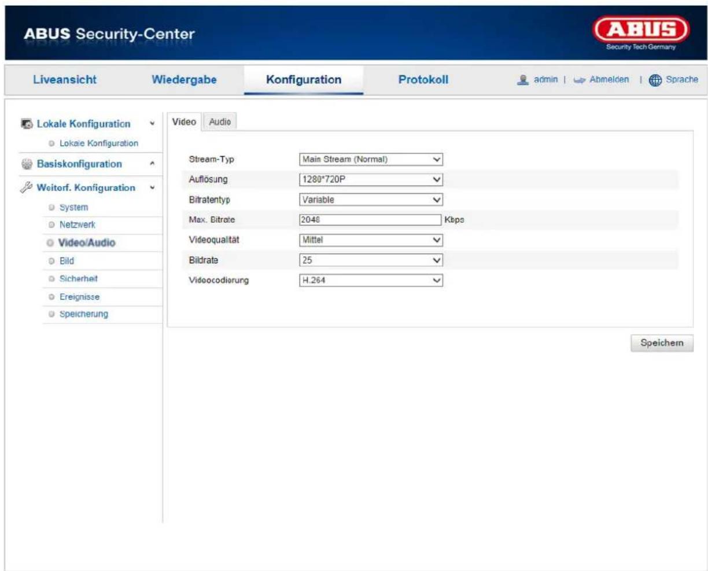Open Netzwerk in the sidebar
The width and height of the screenshot is (708, 571).
click(77, 224)
